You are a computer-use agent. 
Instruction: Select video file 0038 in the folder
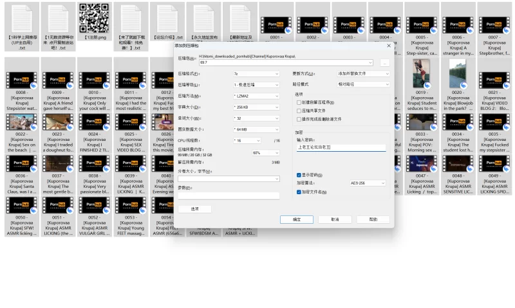95,175
